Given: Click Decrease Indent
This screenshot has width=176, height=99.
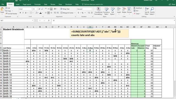Looking at the screenshot, I should pos(55,13).
